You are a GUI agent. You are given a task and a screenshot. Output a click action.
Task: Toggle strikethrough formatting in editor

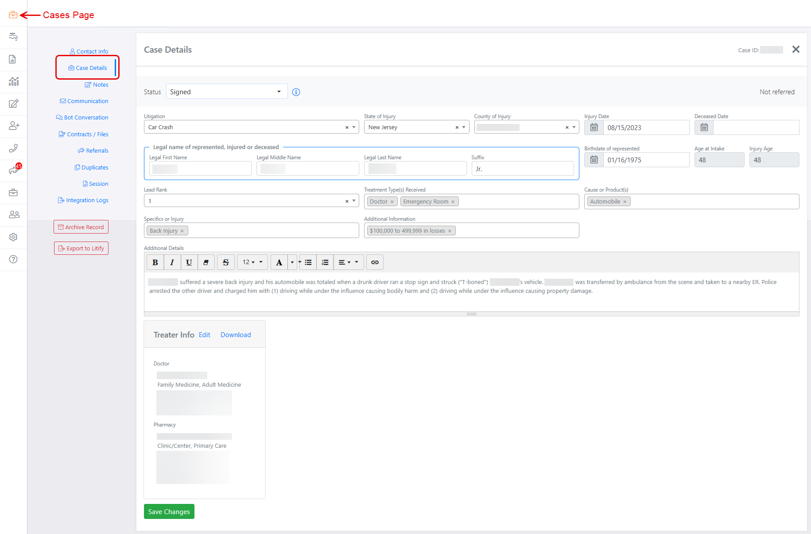[x=225, y=262]
